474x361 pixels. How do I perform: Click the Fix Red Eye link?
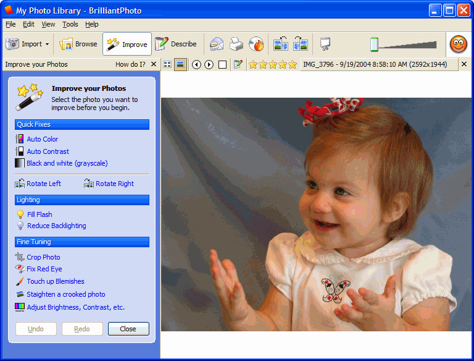[44, 269]
